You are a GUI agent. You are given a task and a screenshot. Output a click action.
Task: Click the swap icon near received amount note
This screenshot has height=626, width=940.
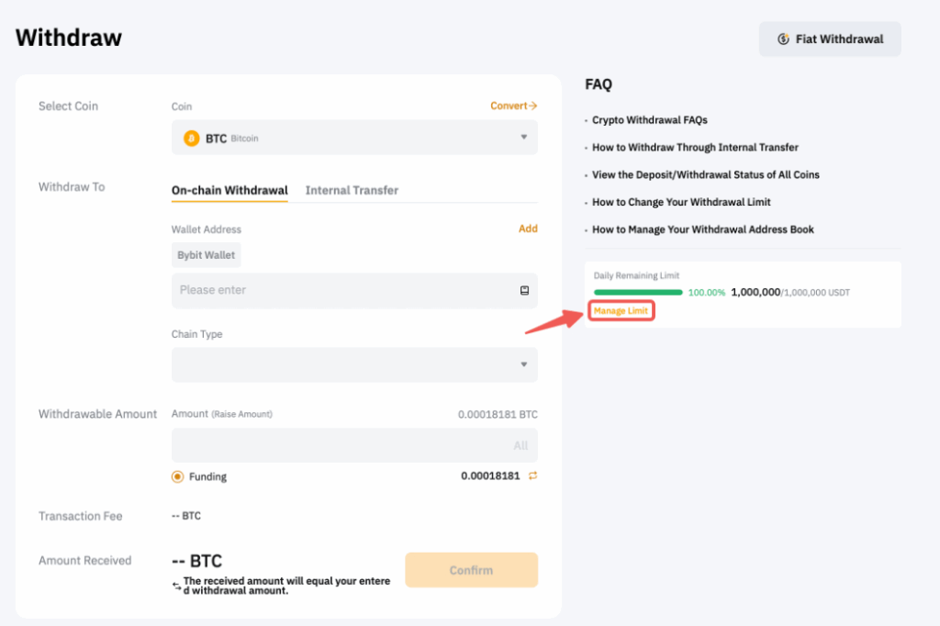[176, 585]
